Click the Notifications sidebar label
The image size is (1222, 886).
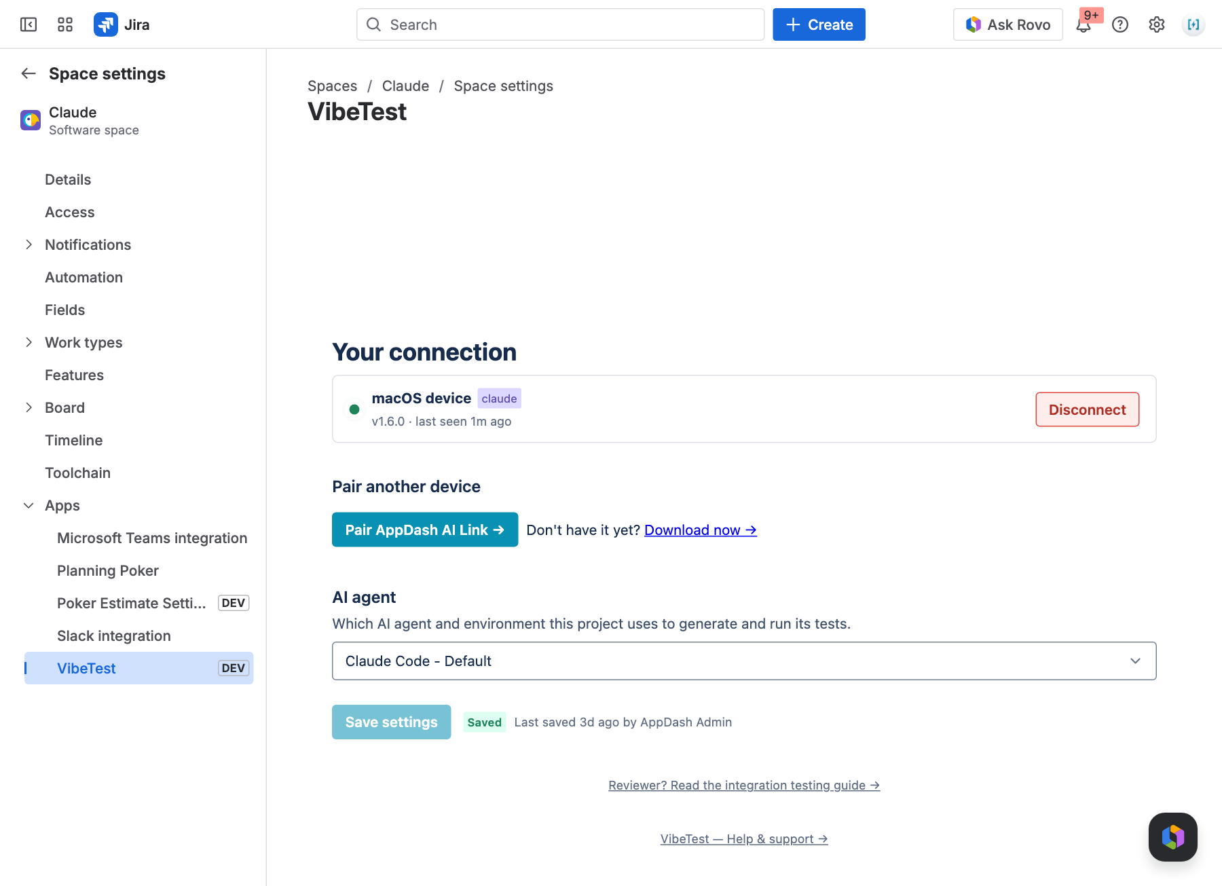click(88, 244)
